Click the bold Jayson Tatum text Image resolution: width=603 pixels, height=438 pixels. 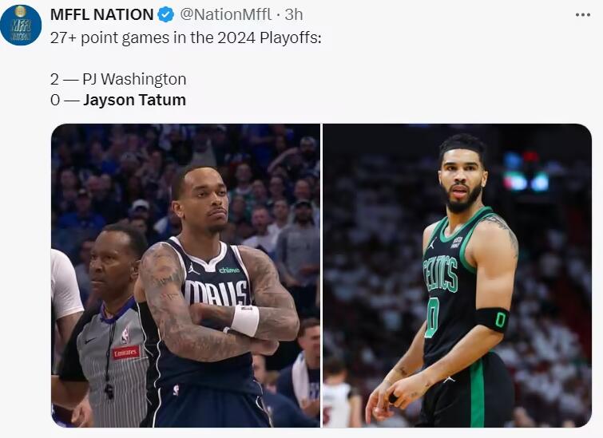[x=135, y=100]
